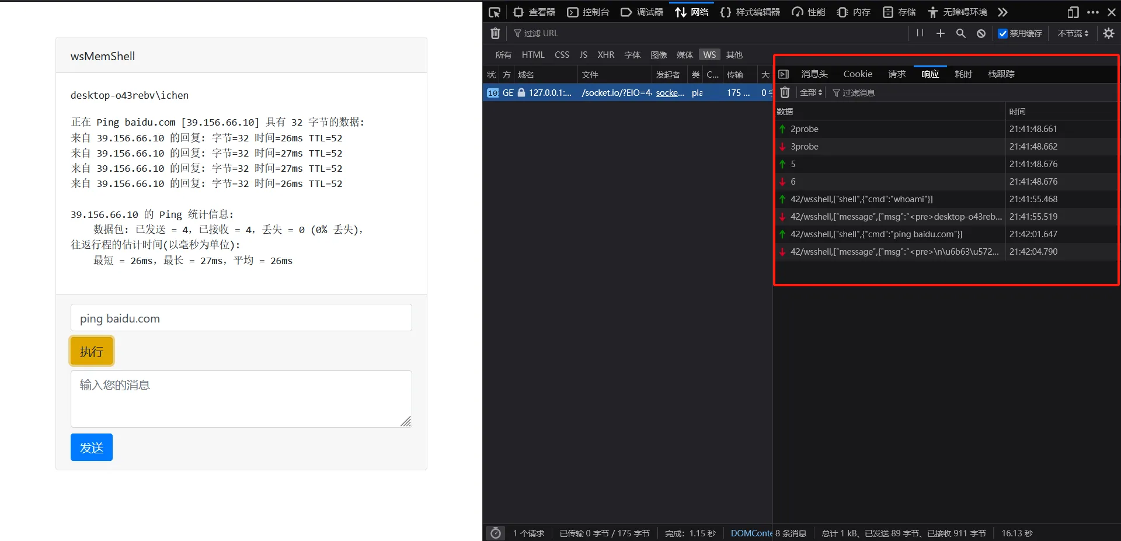Open the Storage (存储) panel
The height and width of the screenshot is (541, 1121).
tap(899, 12)
